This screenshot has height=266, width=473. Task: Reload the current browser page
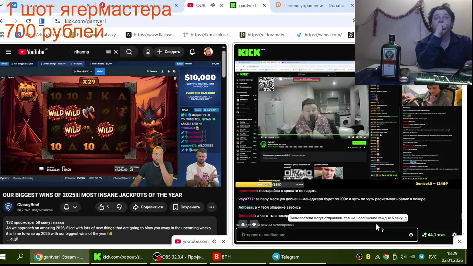(28, 21)
